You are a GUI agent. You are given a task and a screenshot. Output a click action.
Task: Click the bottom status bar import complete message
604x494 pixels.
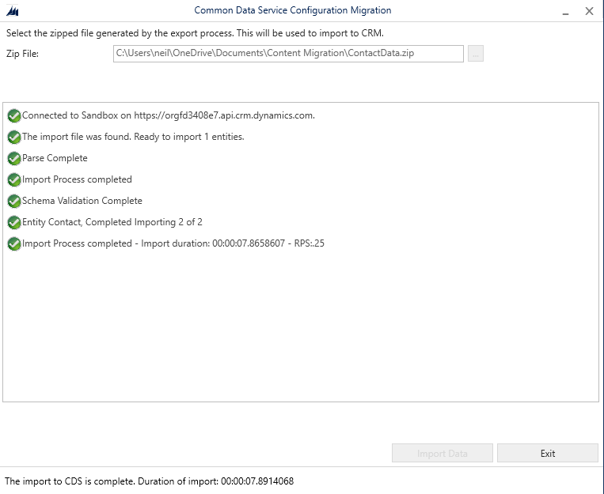pos(150,481)
